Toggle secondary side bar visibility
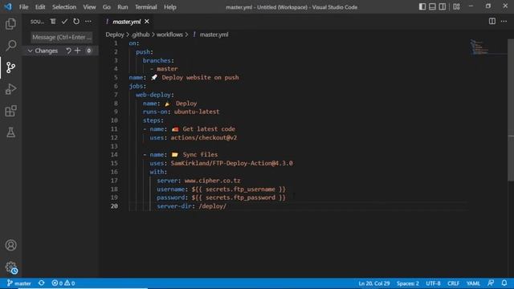Image resolution: width=514 pixels, height=289 pixels. click(443, 6)
